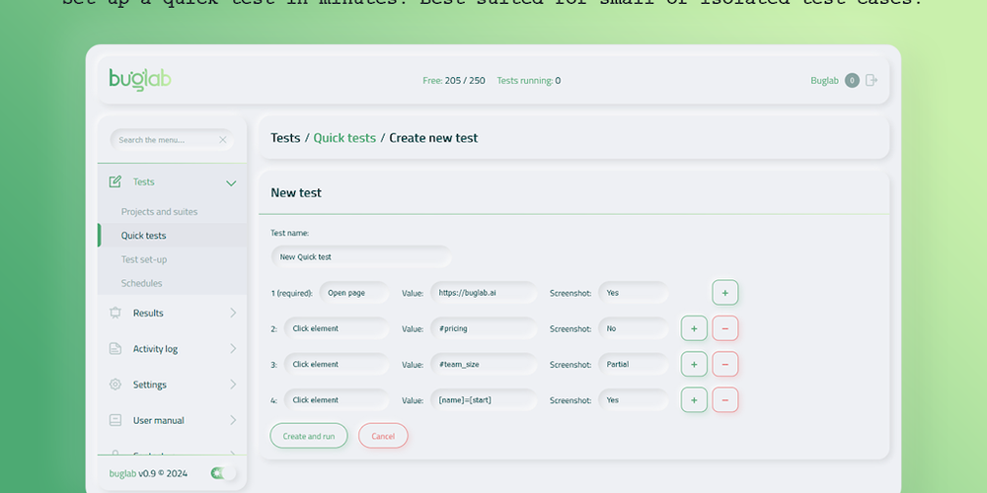Open step 3 'Click element' action dropdown
The width and height of the screenshot is (987, 493).
337,364
